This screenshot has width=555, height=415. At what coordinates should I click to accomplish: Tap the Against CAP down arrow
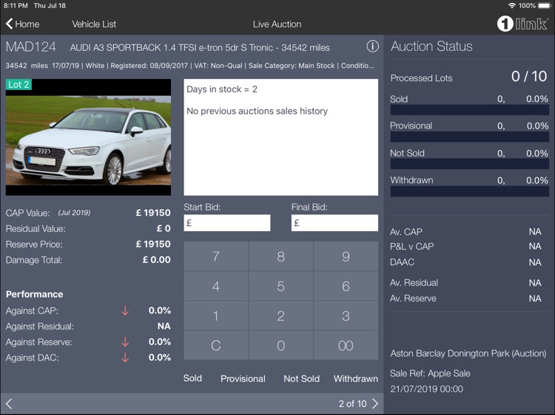(x=125, y=310)
